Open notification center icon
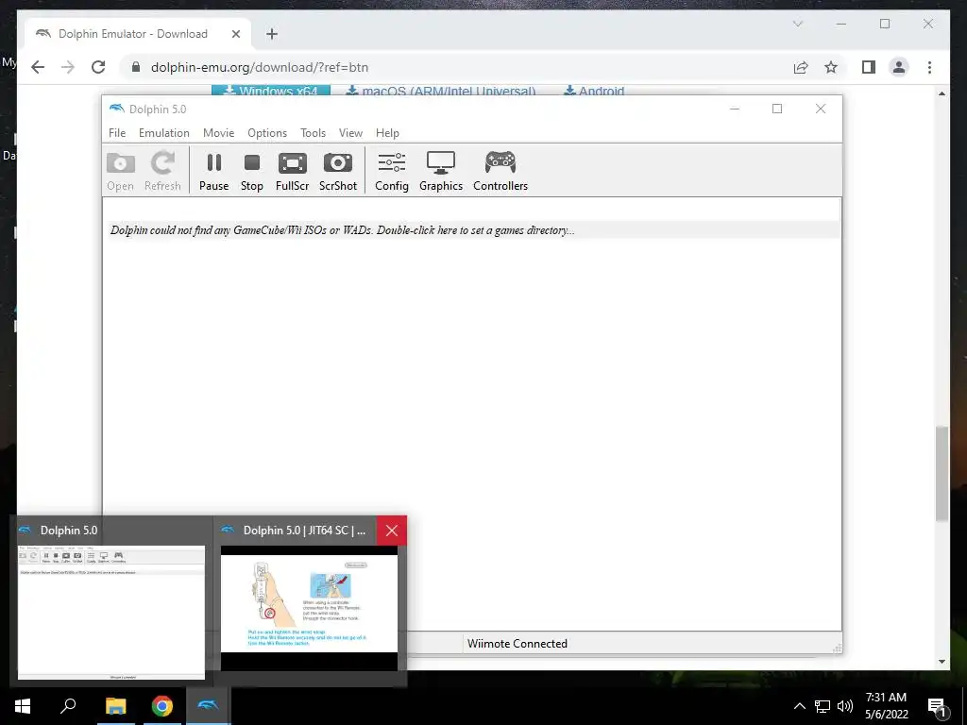967x725 pixels. pyautogui.click(x=938, y=707)
